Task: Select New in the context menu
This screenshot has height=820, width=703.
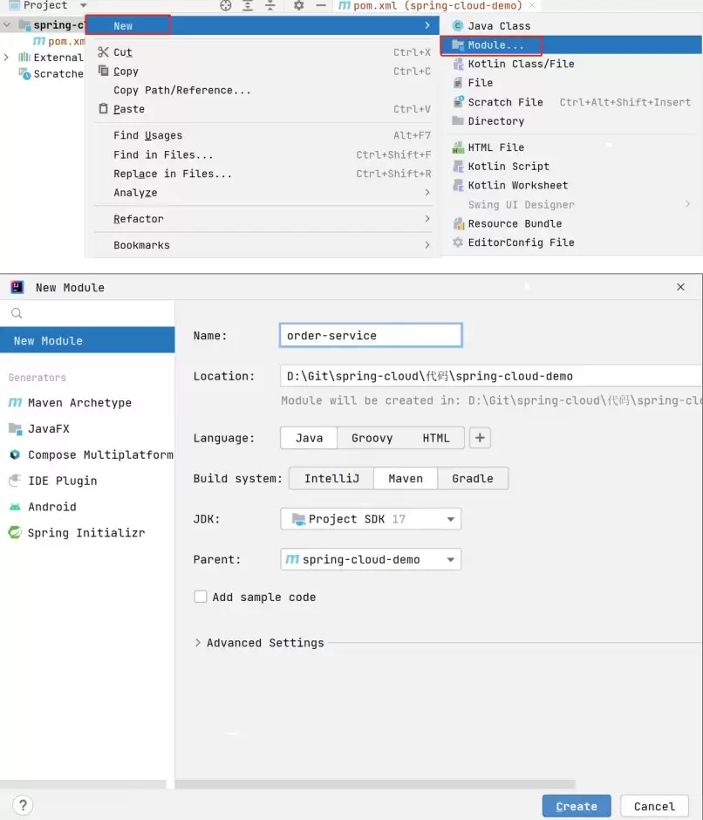Action: click(263, 25)
